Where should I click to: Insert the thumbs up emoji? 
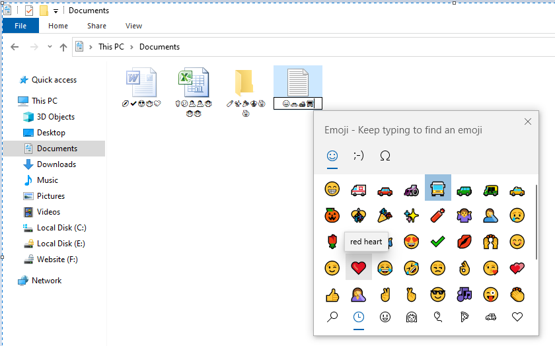[x=332, y=294]
